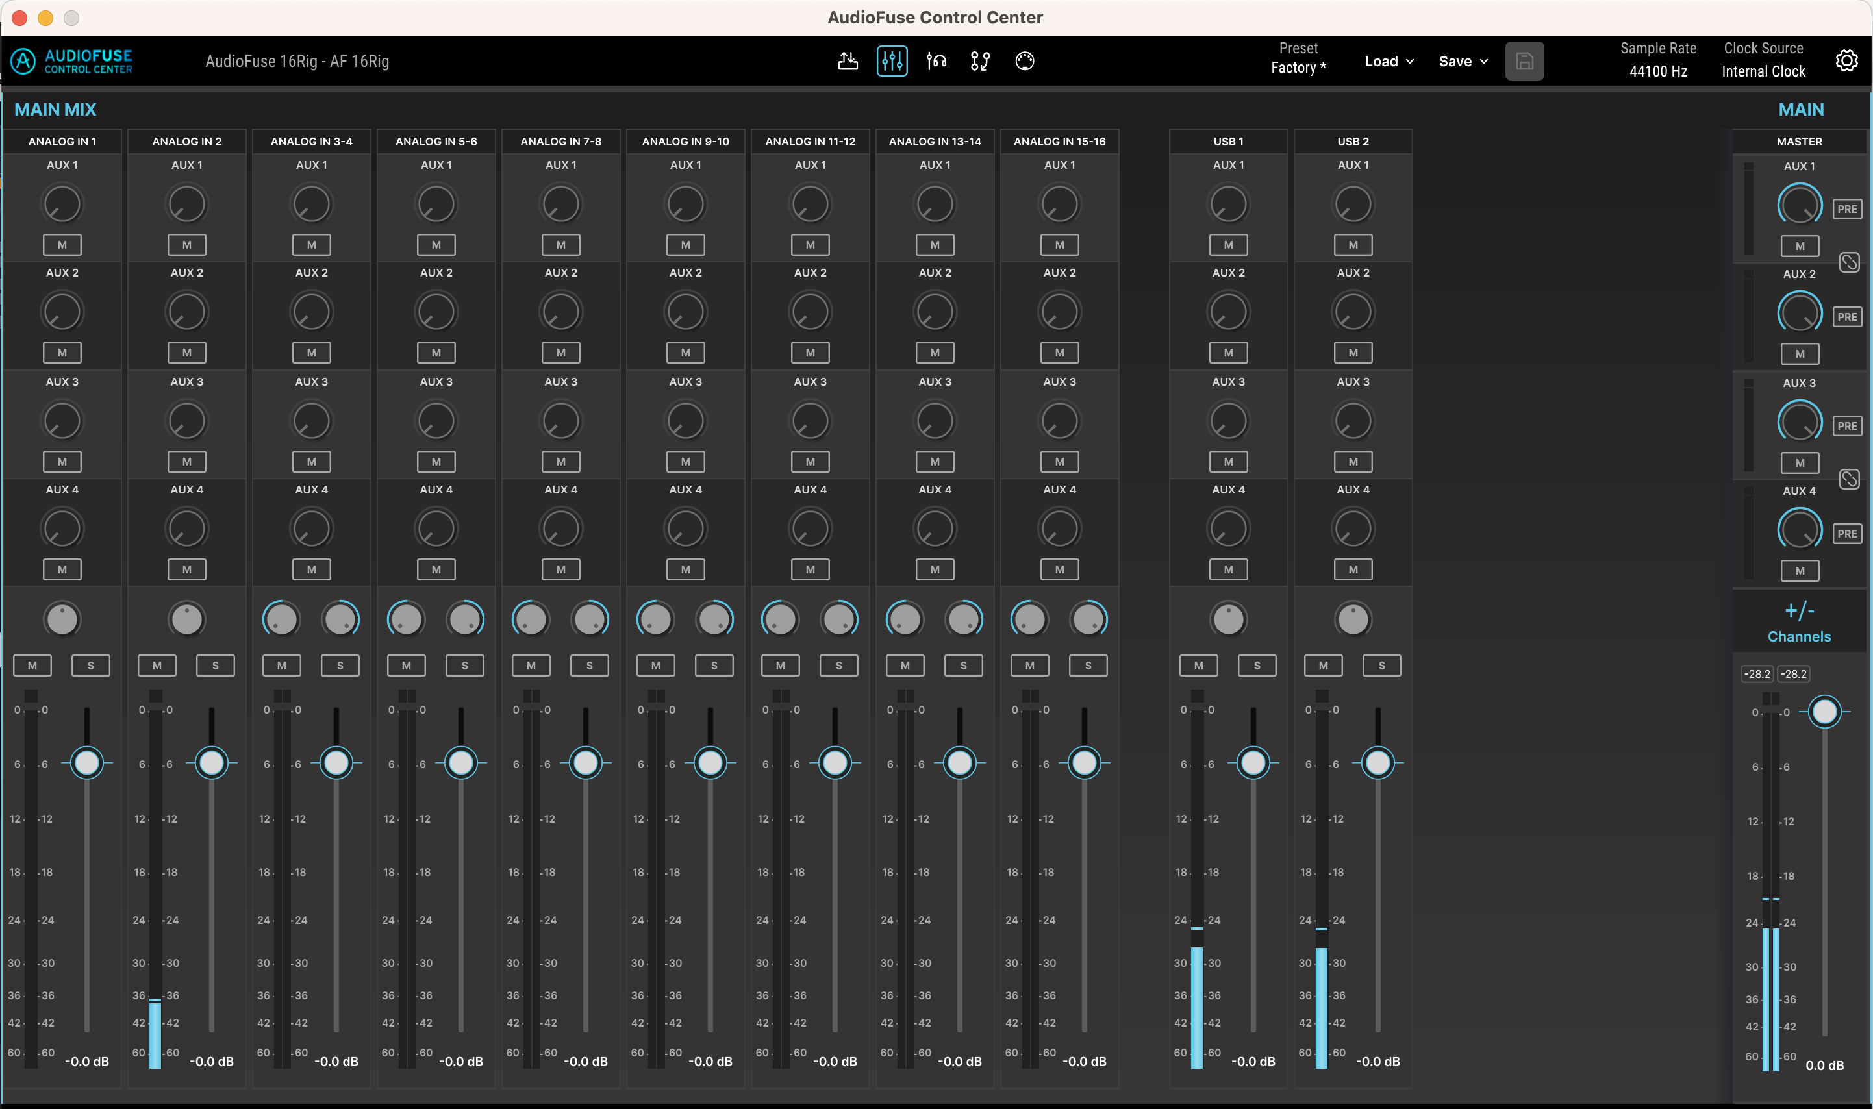Screen dimensions: 1873x1109
Task: Solo the Analog In 3-4 channel
Action: [340, 665]
